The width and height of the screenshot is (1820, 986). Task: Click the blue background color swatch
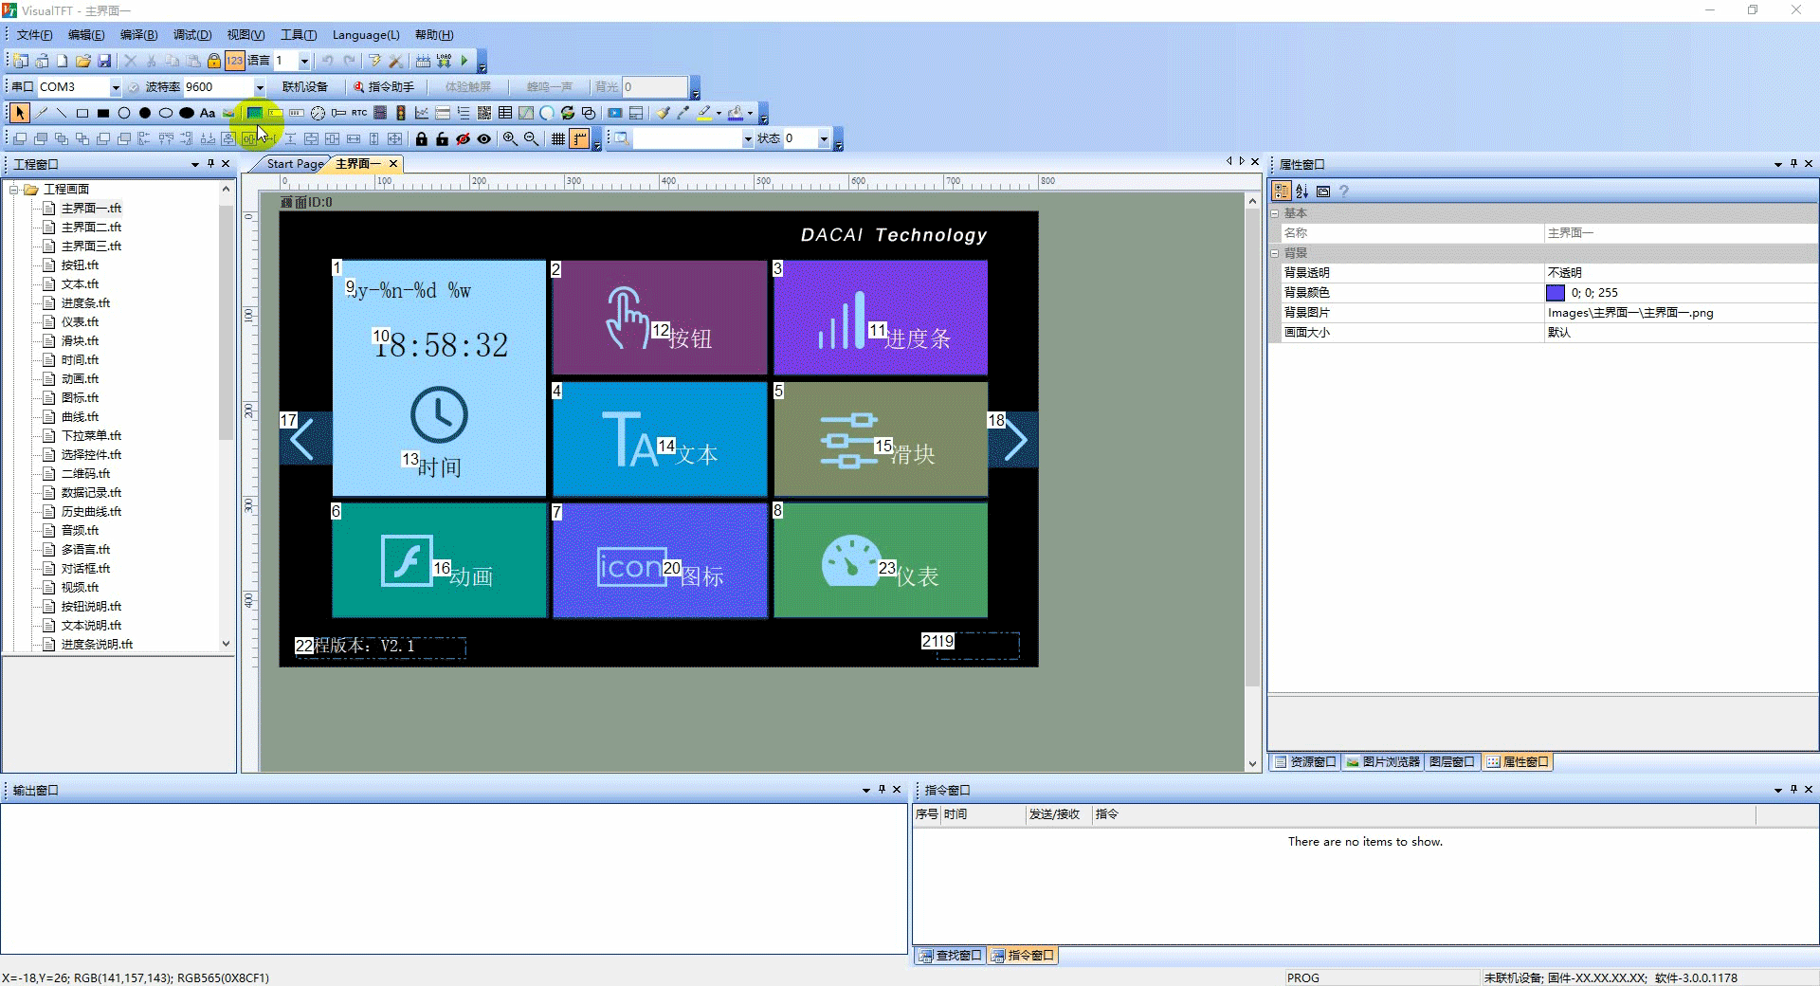pos(1556,293)
